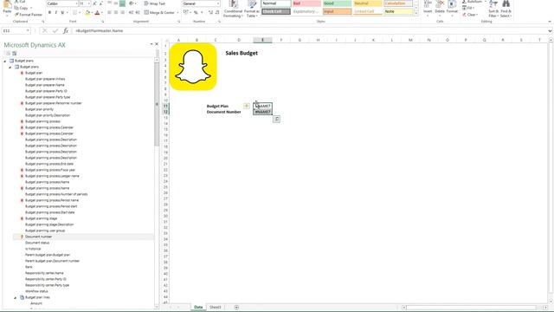The image size is (554, 312).
Task: Select Budget planning stage field
Action: pyautogui.click(x=41, y=218)
